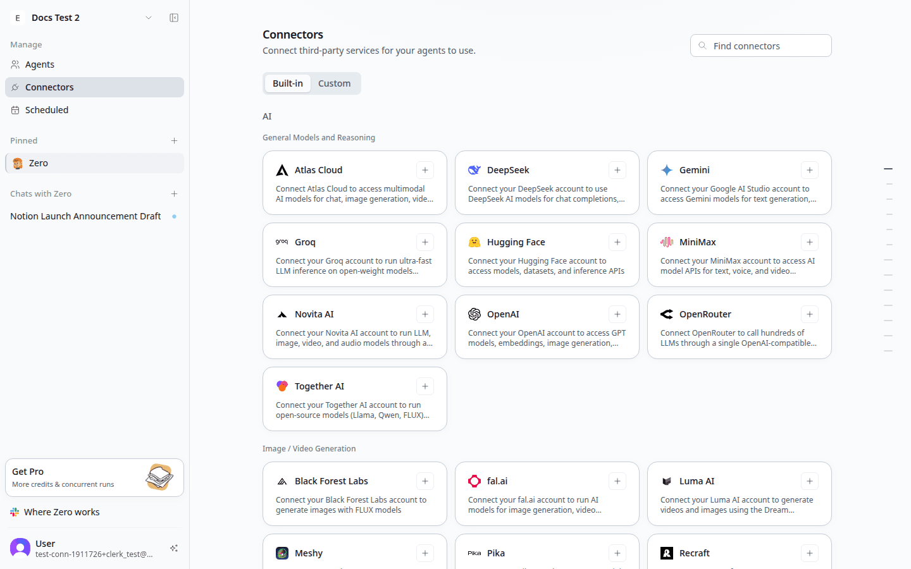Screen dimensions: 911x569
Task: Open the Atlas Cloud connector card
Action: coord(355,183)
